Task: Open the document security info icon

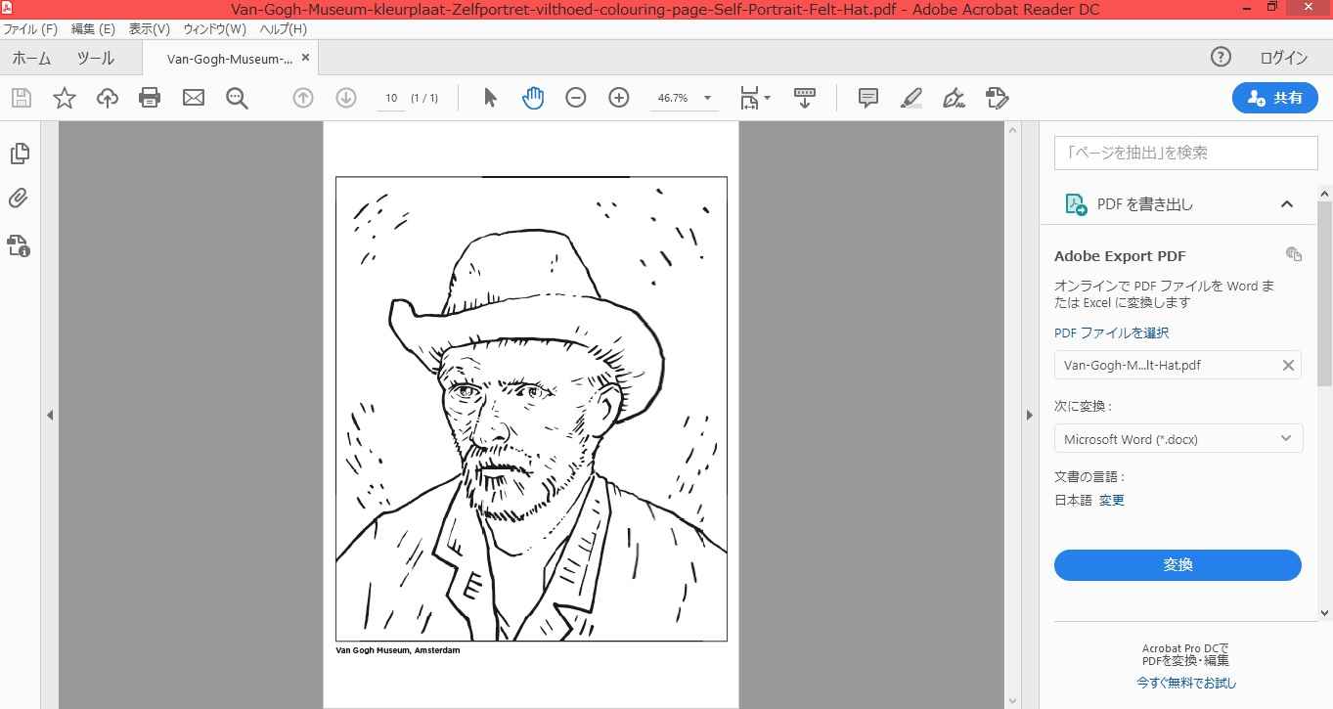Action: [x=19, y=244]
